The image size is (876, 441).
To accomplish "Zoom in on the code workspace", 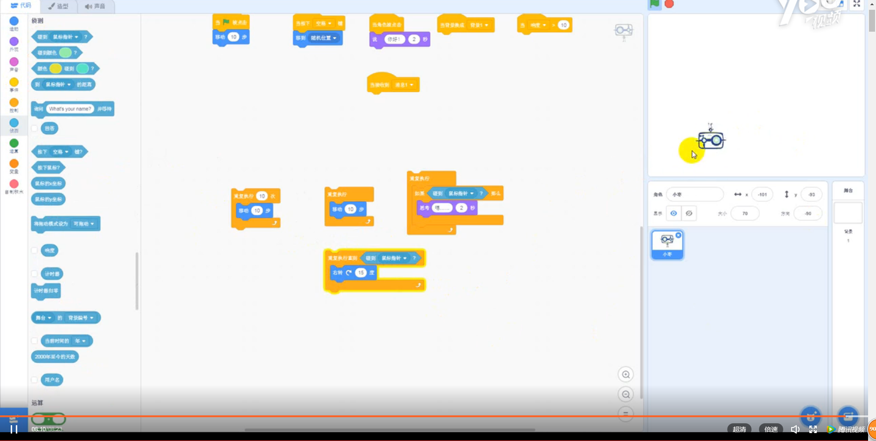I will pyautogui.click(x=625, y=375).
